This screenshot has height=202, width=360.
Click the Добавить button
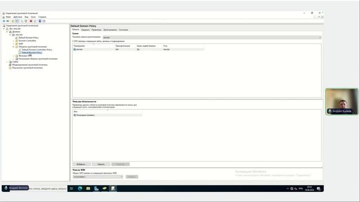point(81,164)
